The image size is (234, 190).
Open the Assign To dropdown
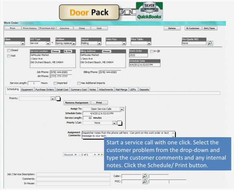coord(122,109)
